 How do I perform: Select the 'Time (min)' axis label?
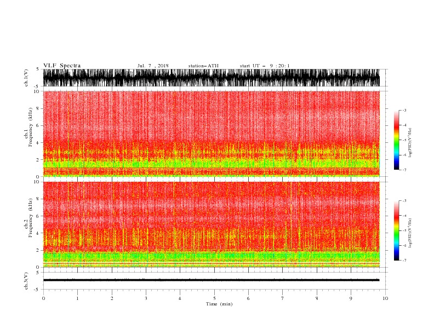(x=219, y=304)
